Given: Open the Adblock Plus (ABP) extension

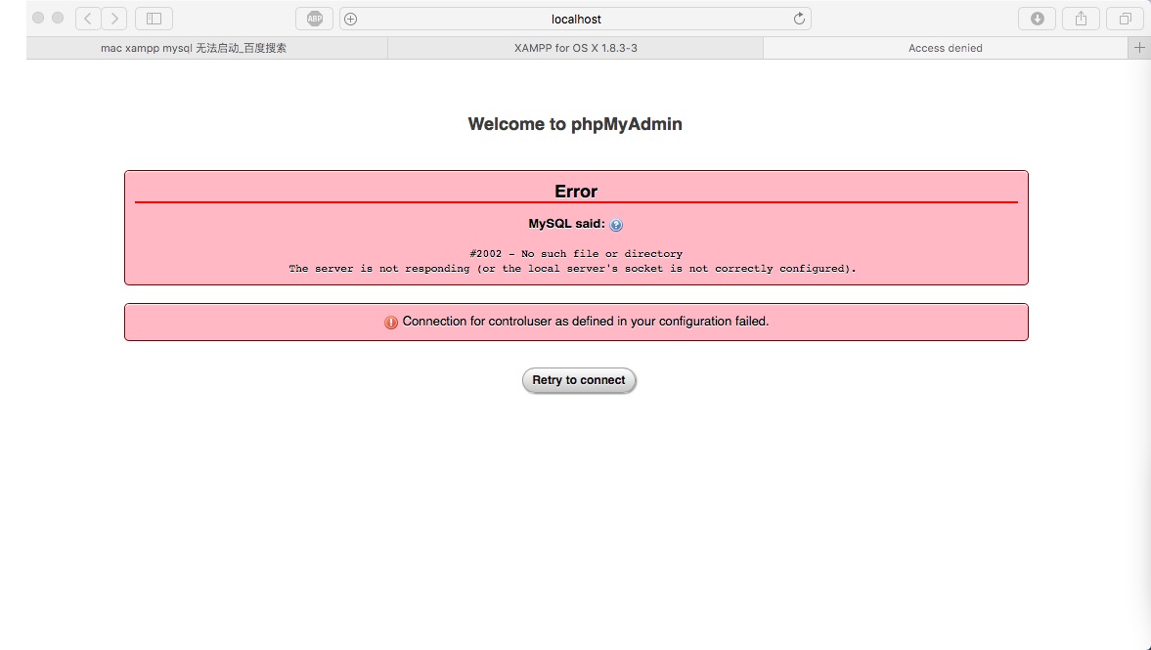Looking at the screenshot, I should click(x=314, y=20).
